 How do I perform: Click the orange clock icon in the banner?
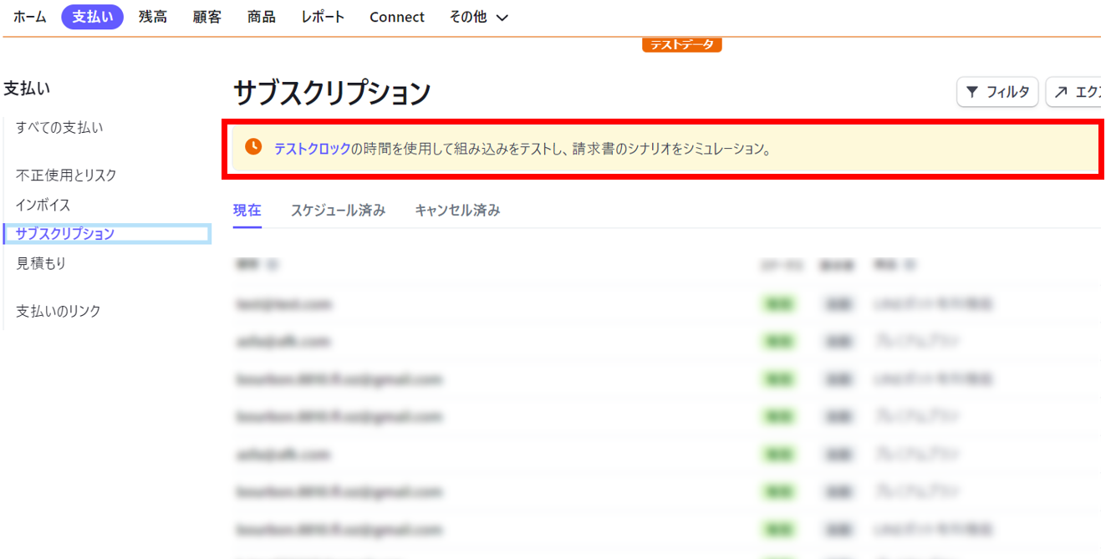pyautogui.click(x=252, y=148)
